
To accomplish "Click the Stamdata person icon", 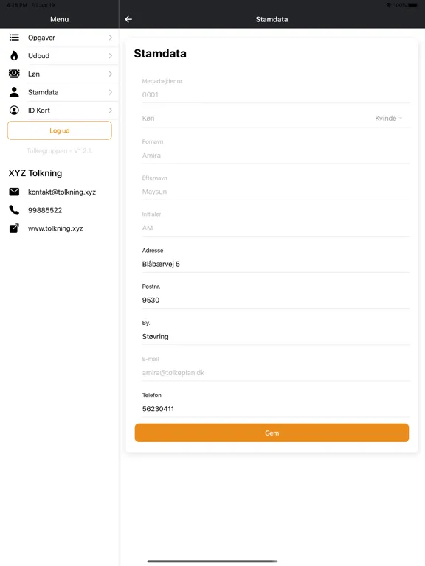I will [x=14, y=92].
